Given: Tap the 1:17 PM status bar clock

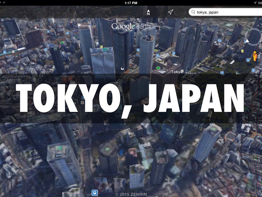Looking at the screenshot, I should (131, 3).
